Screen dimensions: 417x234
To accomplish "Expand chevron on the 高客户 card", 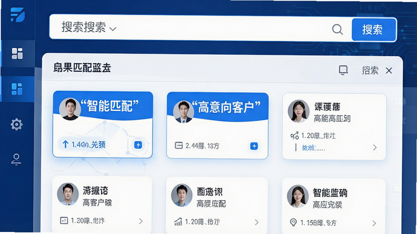I will pos(141,221).
